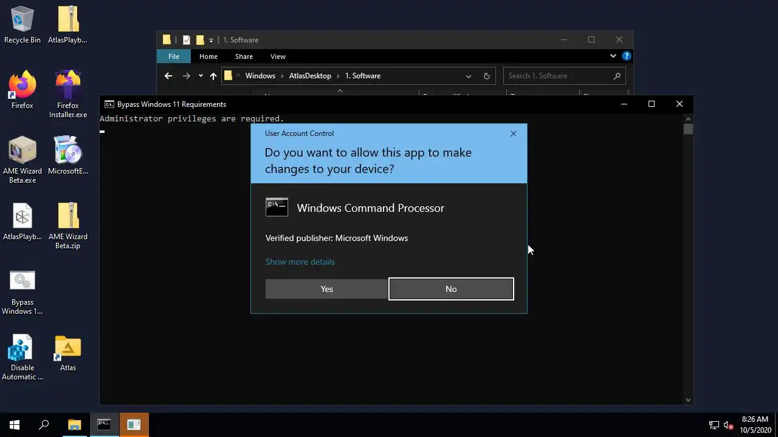Image resolution: width=778 pixels, height=437 pixels.
Task: Click Windows in the address breadcrumb
Action: pyautogui.click(x=260, y=76)
